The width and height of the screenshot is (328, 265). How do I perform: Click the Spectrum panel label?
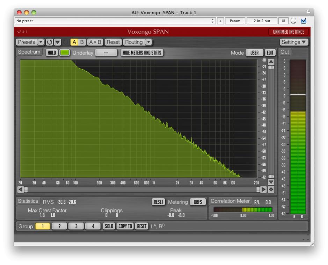29,52
